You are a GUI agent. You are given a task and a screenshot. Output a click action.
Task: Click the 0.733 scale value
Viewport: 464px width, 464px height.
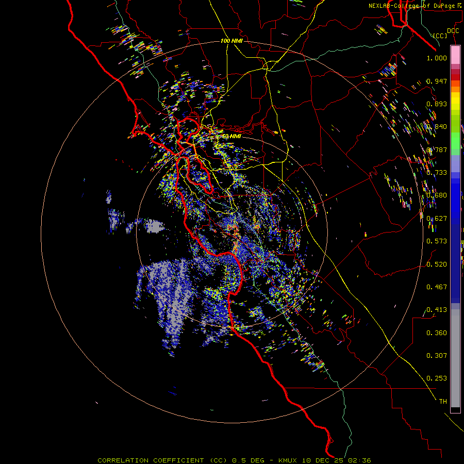pos(437,173)
